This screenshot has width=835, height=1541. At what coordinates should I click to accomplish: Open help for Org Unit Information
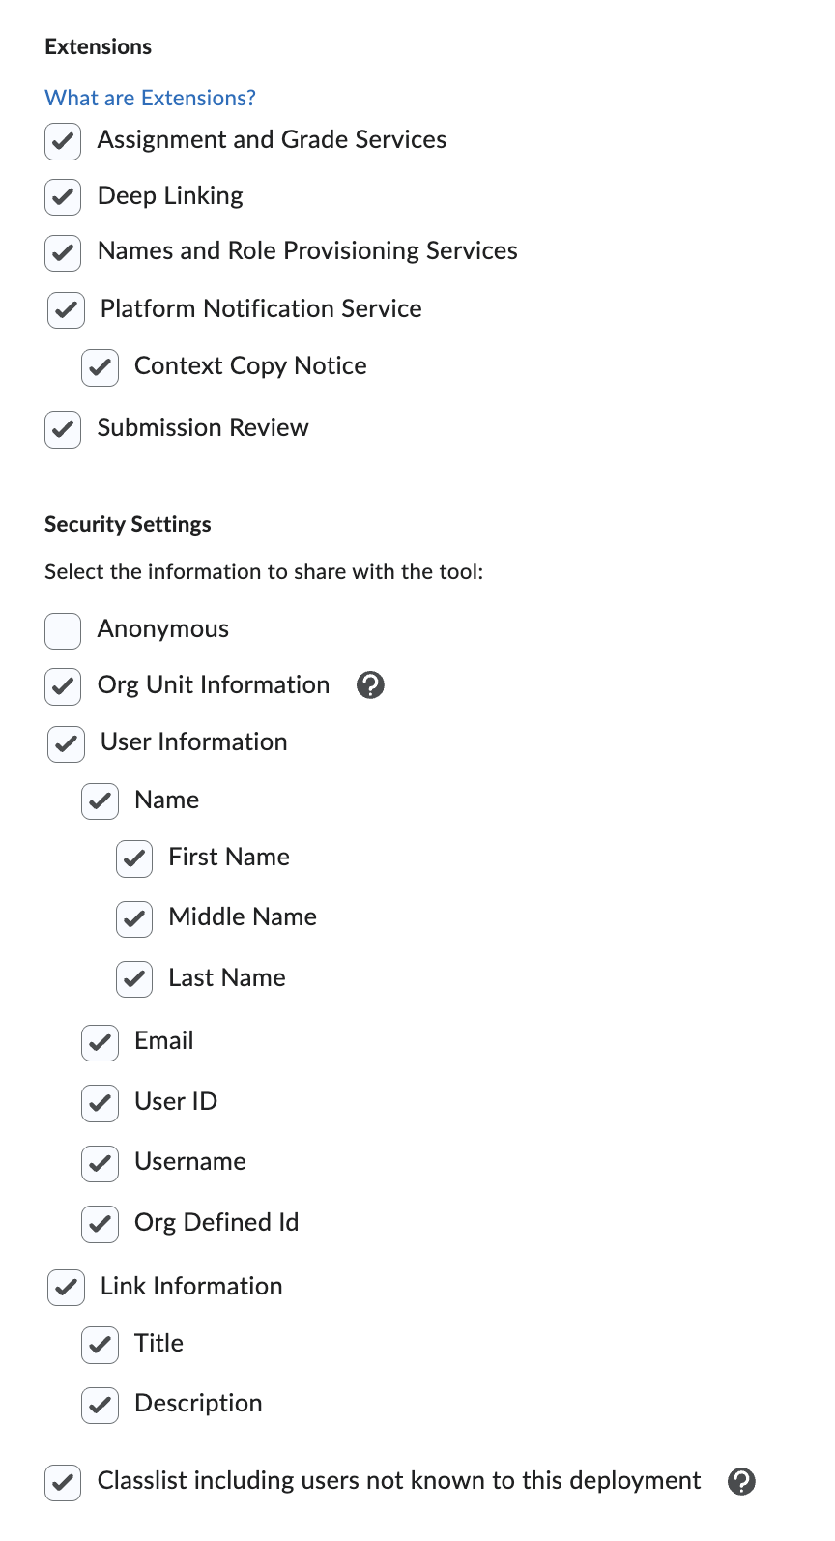tap(370, 684)
